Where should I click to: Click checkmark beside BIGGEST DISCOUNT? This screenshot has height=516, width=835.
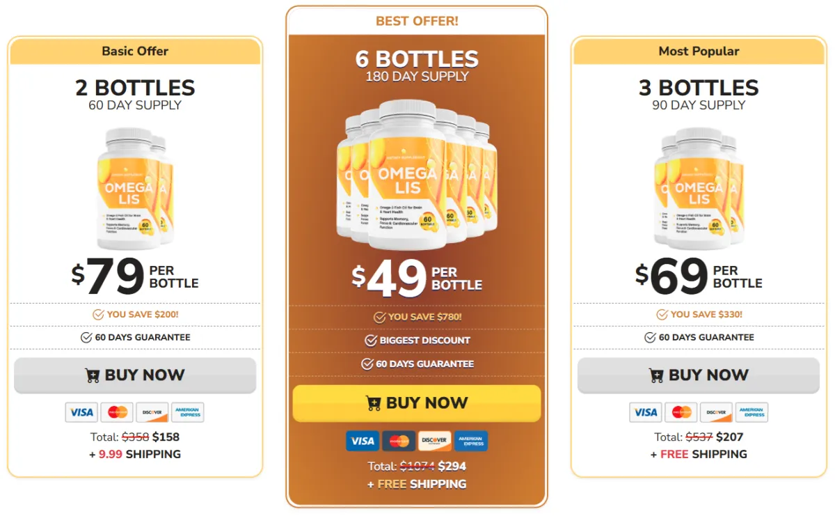[371, 341]
